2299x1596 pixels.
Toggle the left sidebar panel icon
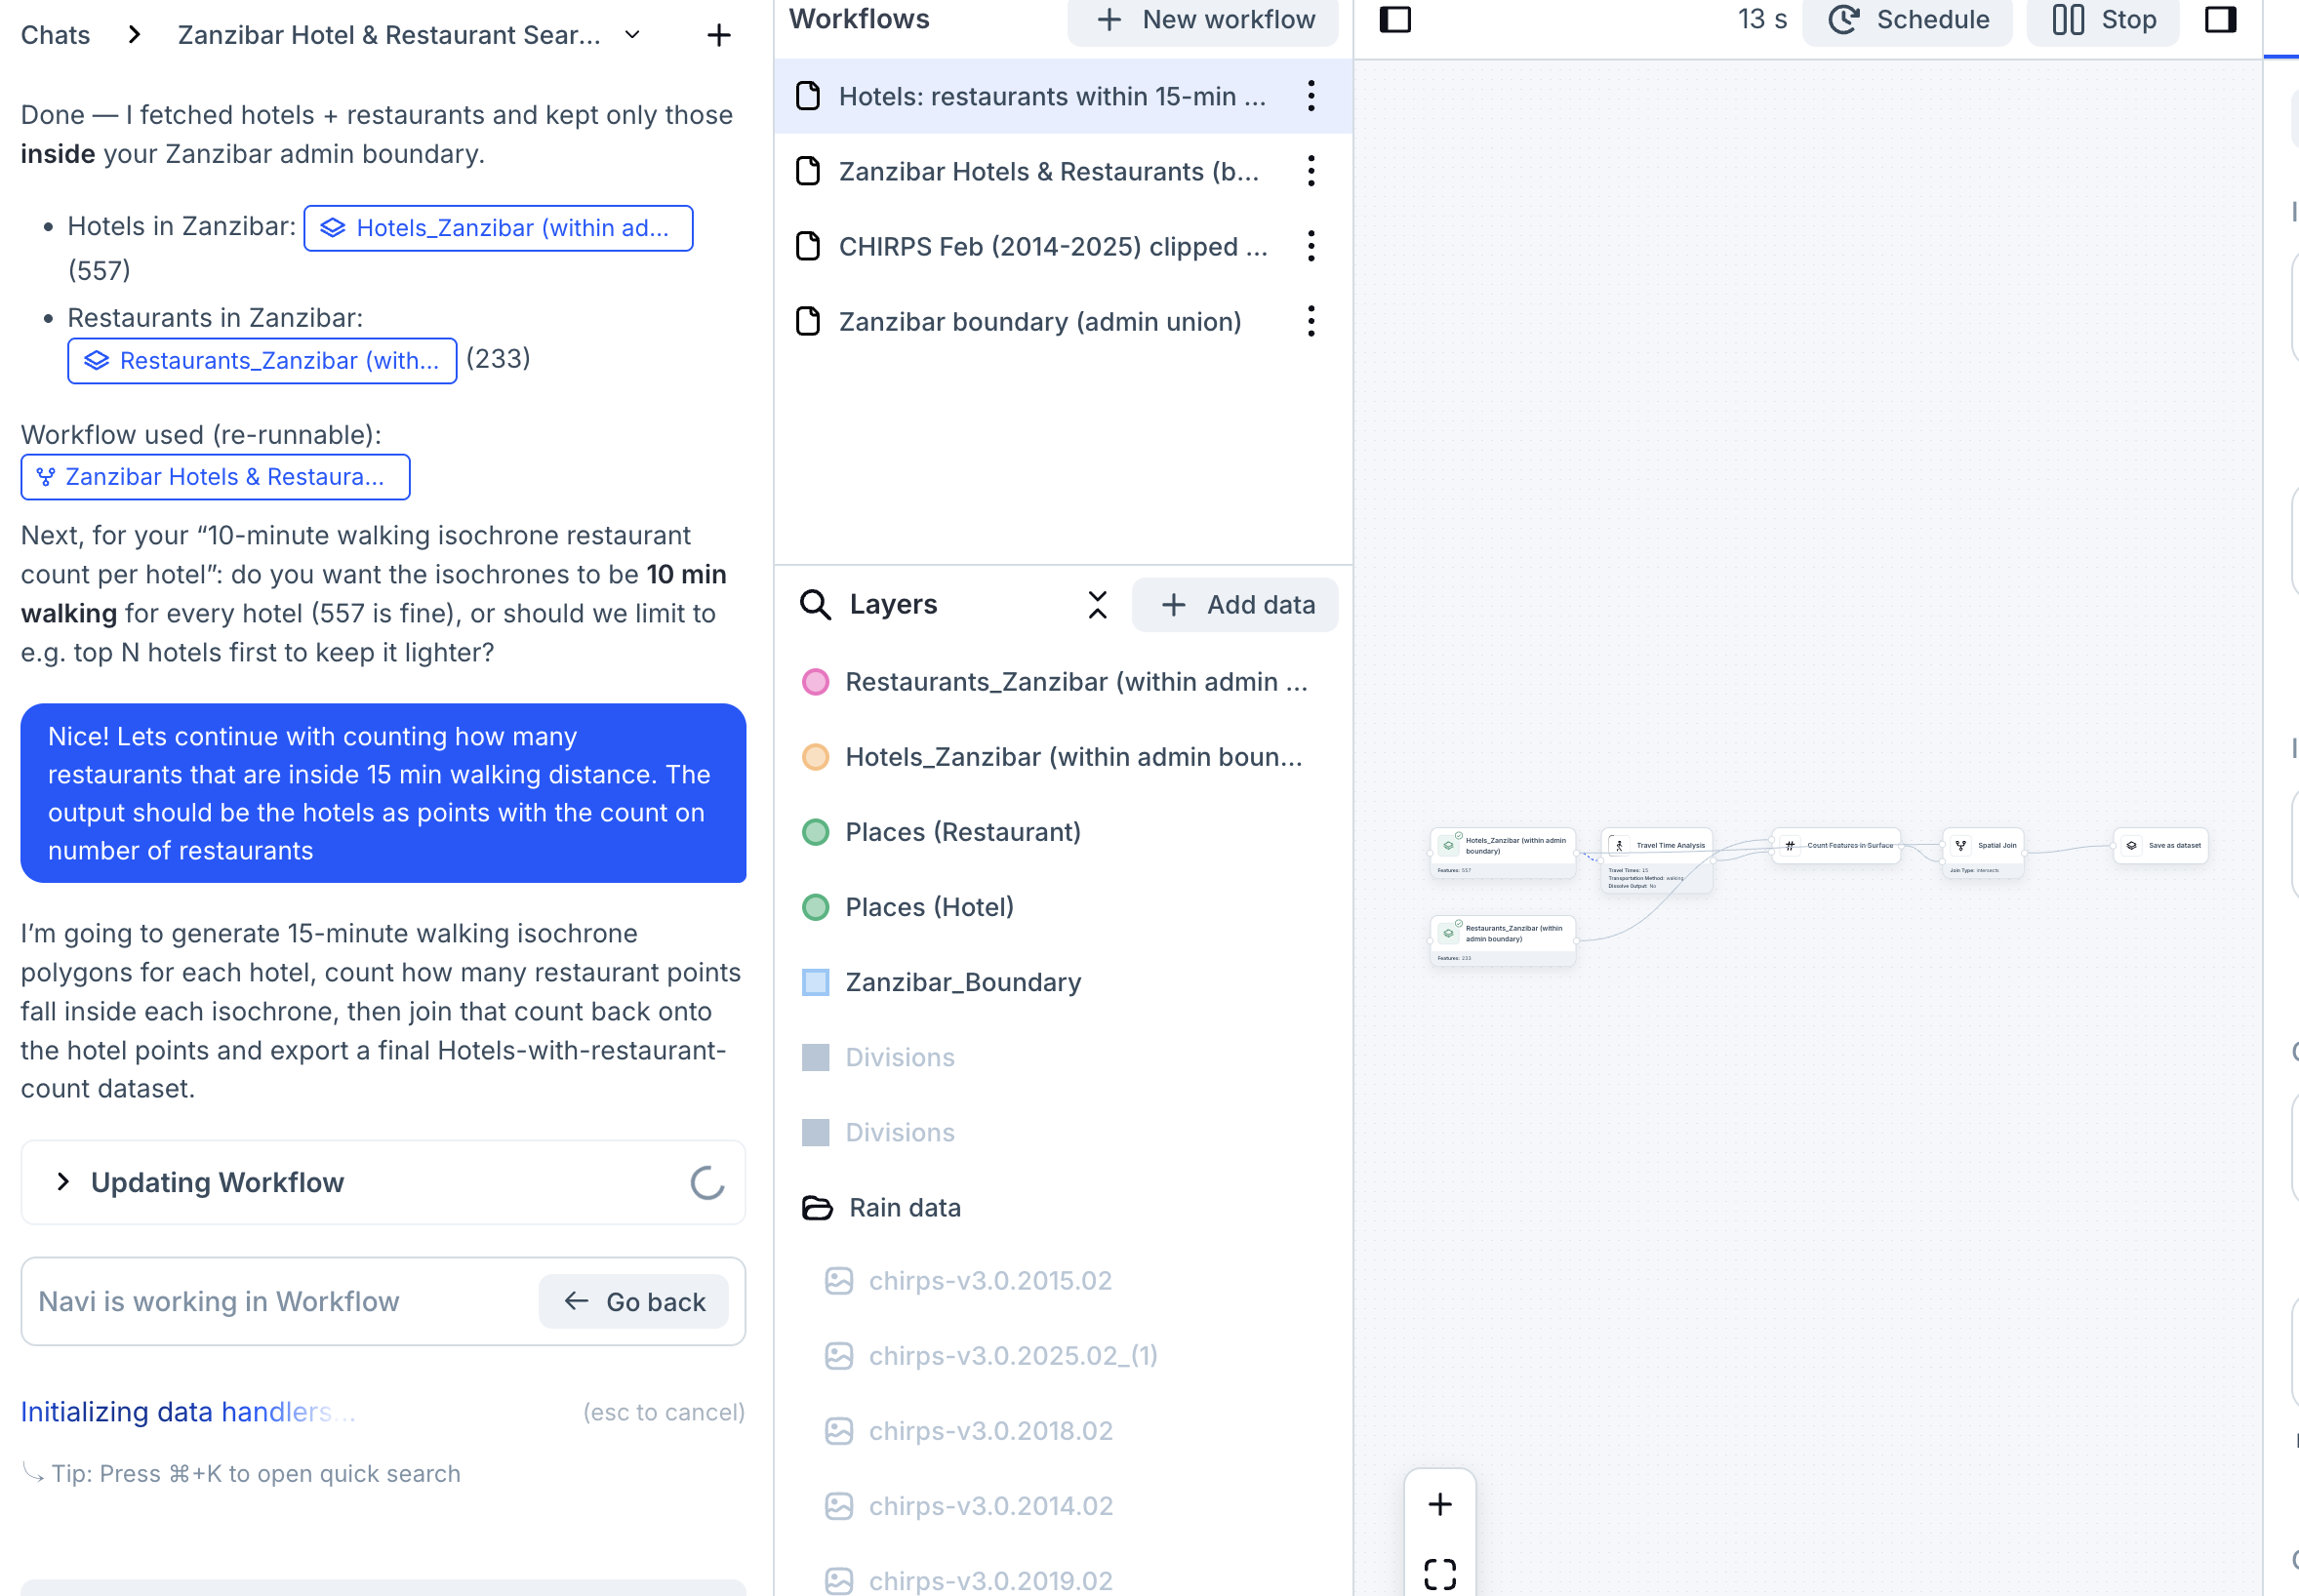click(x=1394, y=19)
